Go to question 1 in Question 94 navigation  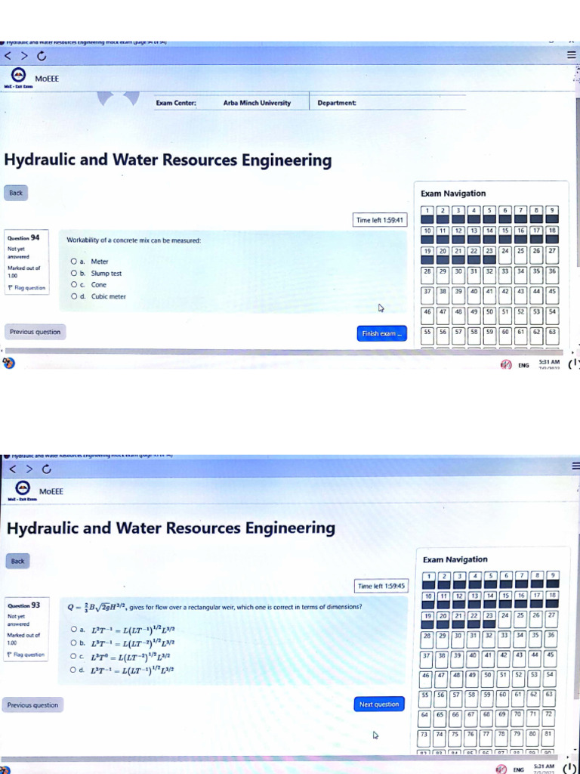coord(428,215)
